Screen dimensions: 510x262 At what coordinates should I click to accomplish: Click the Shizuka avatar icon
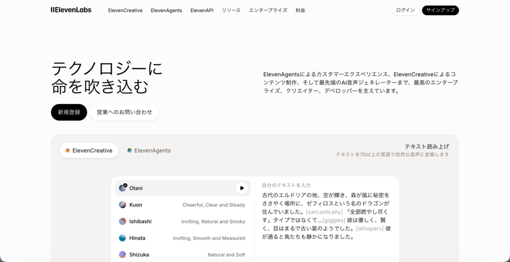123,255
